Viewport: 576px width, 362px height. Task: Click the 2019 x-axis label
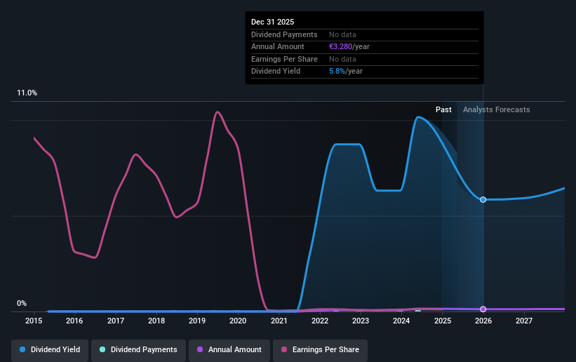(x=197, y=321)
